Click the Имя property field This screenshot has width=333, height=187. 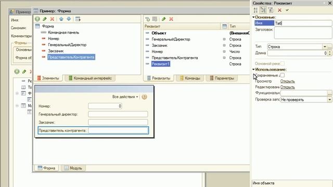pyautogui.click(x=303, y=23)
